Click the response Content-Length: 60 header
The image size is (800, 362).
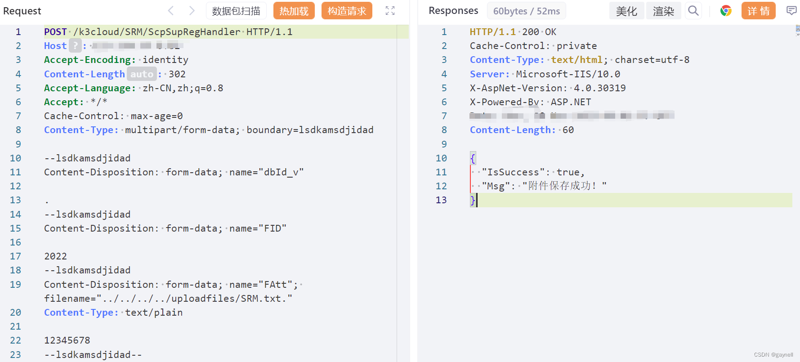pos(522,130)
